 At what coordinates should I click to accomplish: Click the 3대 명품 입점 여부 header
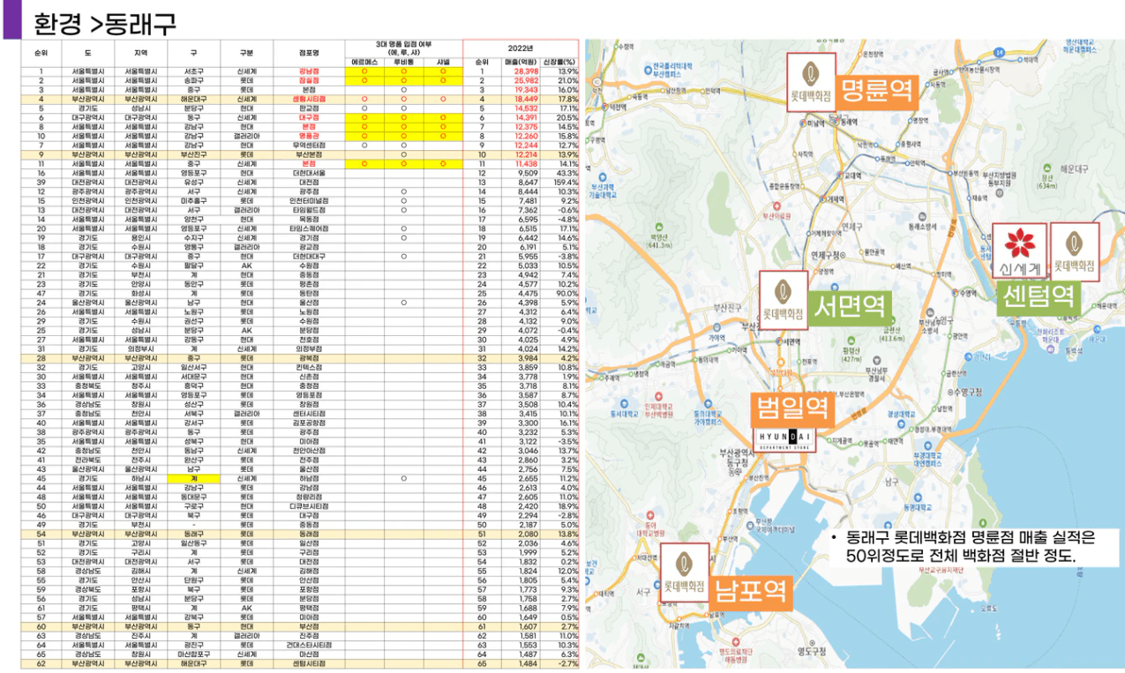point(402,47)
